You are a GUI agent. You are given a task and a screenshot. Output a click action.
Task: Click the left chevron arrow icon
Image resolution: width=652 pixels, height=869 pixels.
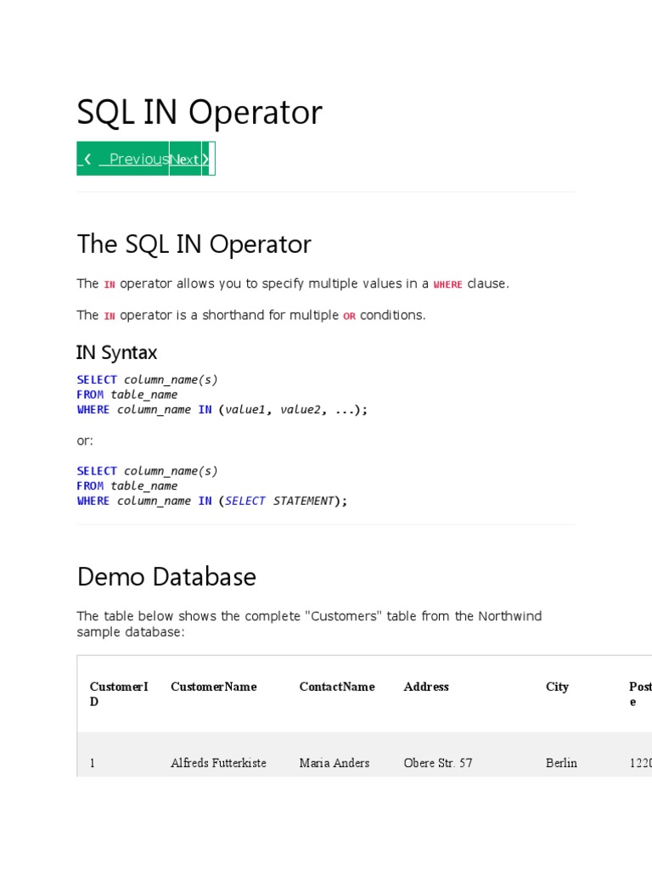pos(87,159)
